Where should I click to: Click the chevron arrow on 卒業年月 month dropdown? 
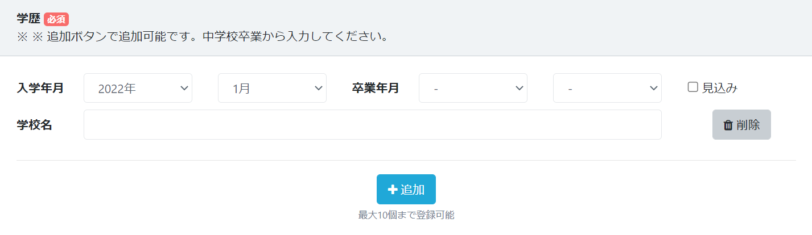pos(653,88)
